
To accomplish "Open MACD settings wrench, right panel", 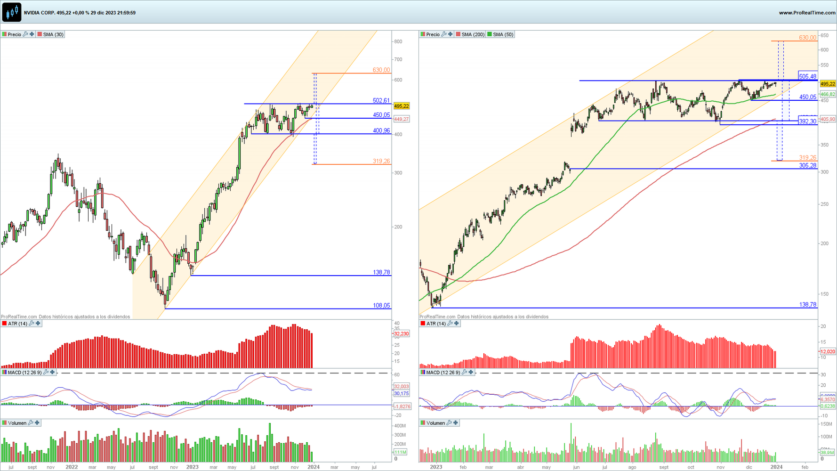I will pyautogui.click(x=464, y=373).
